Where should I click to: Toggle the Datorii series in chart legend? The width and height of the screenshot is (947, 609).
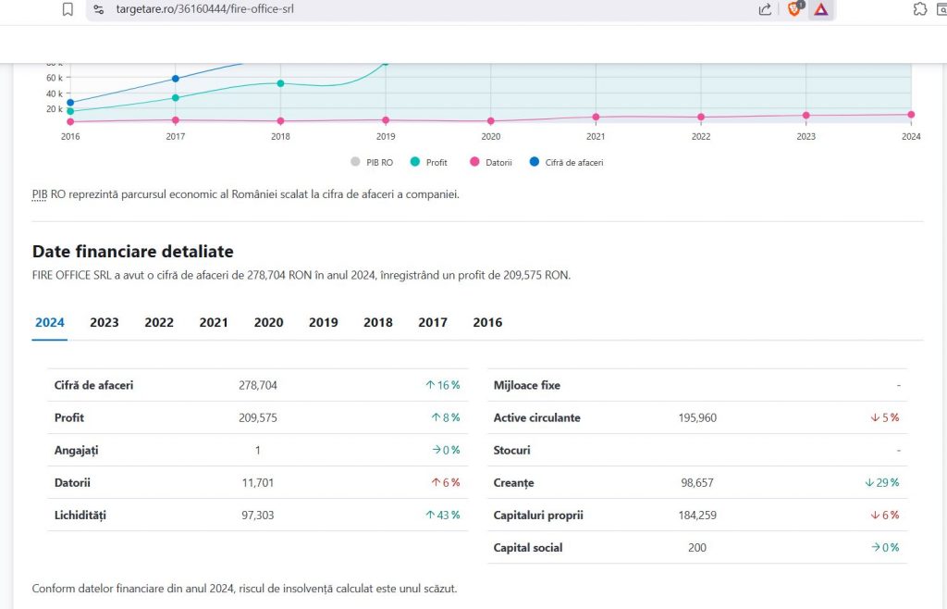pos(491,162)
